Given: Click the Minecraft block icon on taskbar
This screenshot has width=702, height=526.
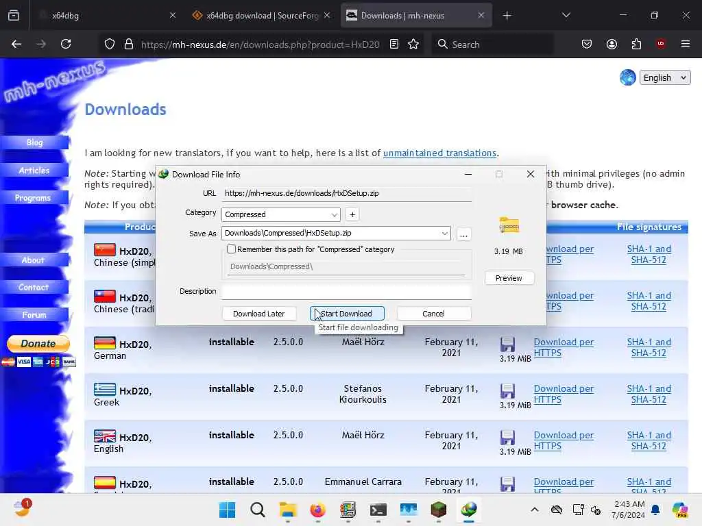Looking at the screenshot, I should (438, 510).
